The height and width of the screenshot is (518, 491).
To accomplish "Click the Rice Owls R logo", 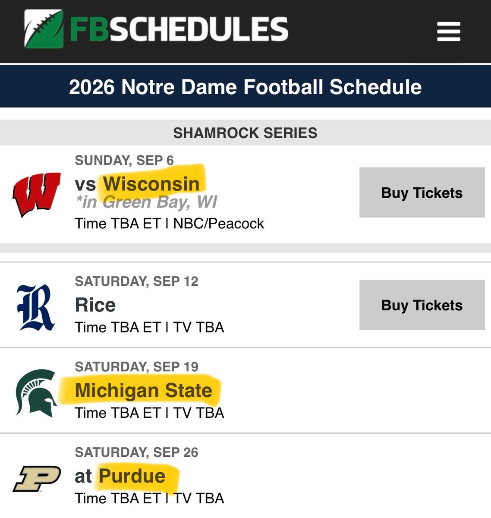I will [x=35, y=307].
